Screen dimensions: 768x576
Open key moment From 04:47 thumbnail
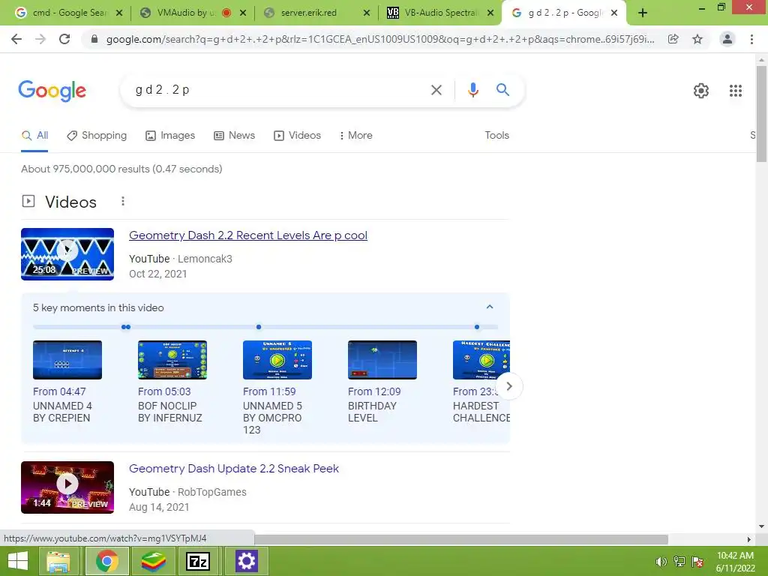pos(67,360)
